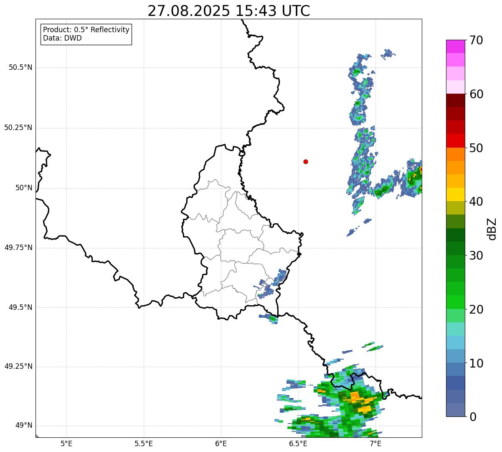Click the colorbar tick label 0

point(472,417)
